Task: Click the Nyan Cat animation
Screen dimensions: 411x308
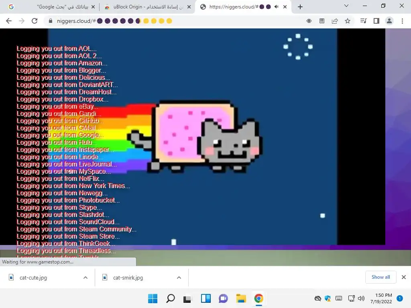Action: (x=195, y=136)
